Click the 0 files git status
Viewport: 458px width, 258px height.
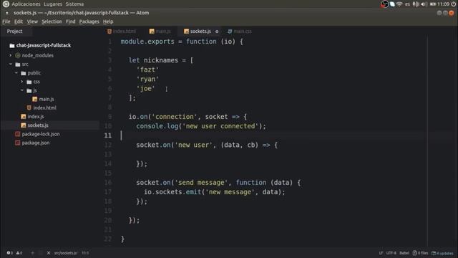point(420,253)
